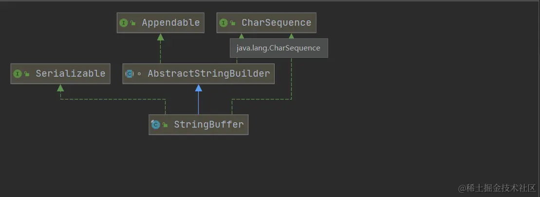Viewport: 540px width, 197px height.
Task: Click the Serializable interface icon
Action: 18,74
